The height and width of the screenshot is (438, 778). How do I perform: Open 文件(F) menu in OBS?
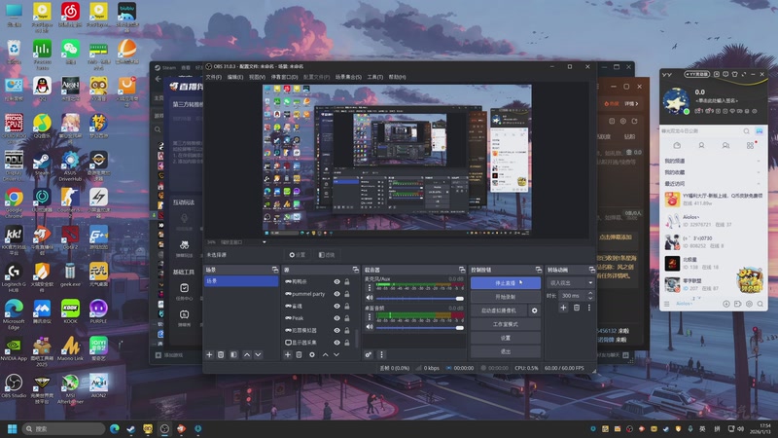click(213, 77)
